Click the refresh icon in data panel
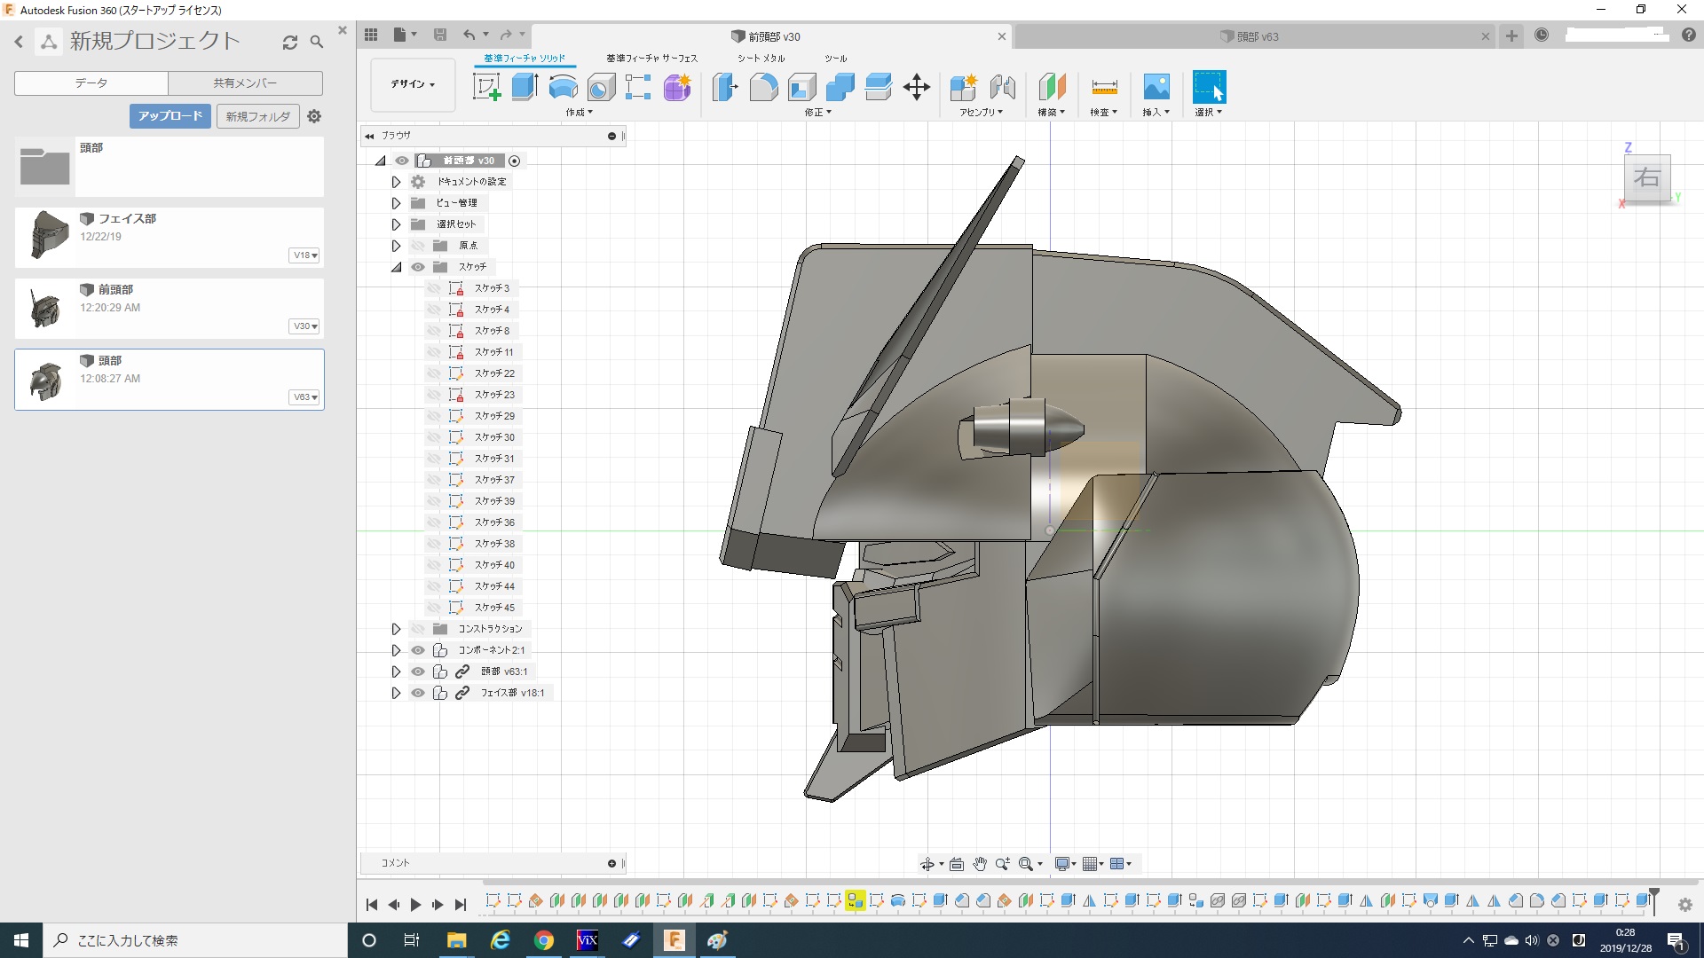Viewport: 1704px width, 958px height. tap(290, 42)
